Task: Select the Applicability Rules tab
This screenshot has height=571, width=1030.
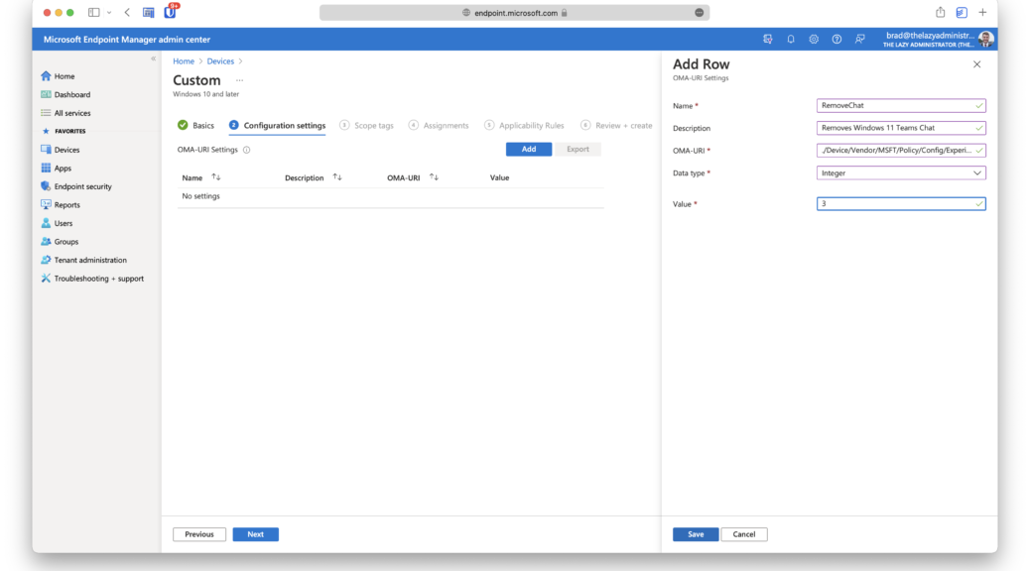Action: tap(524, 125)
